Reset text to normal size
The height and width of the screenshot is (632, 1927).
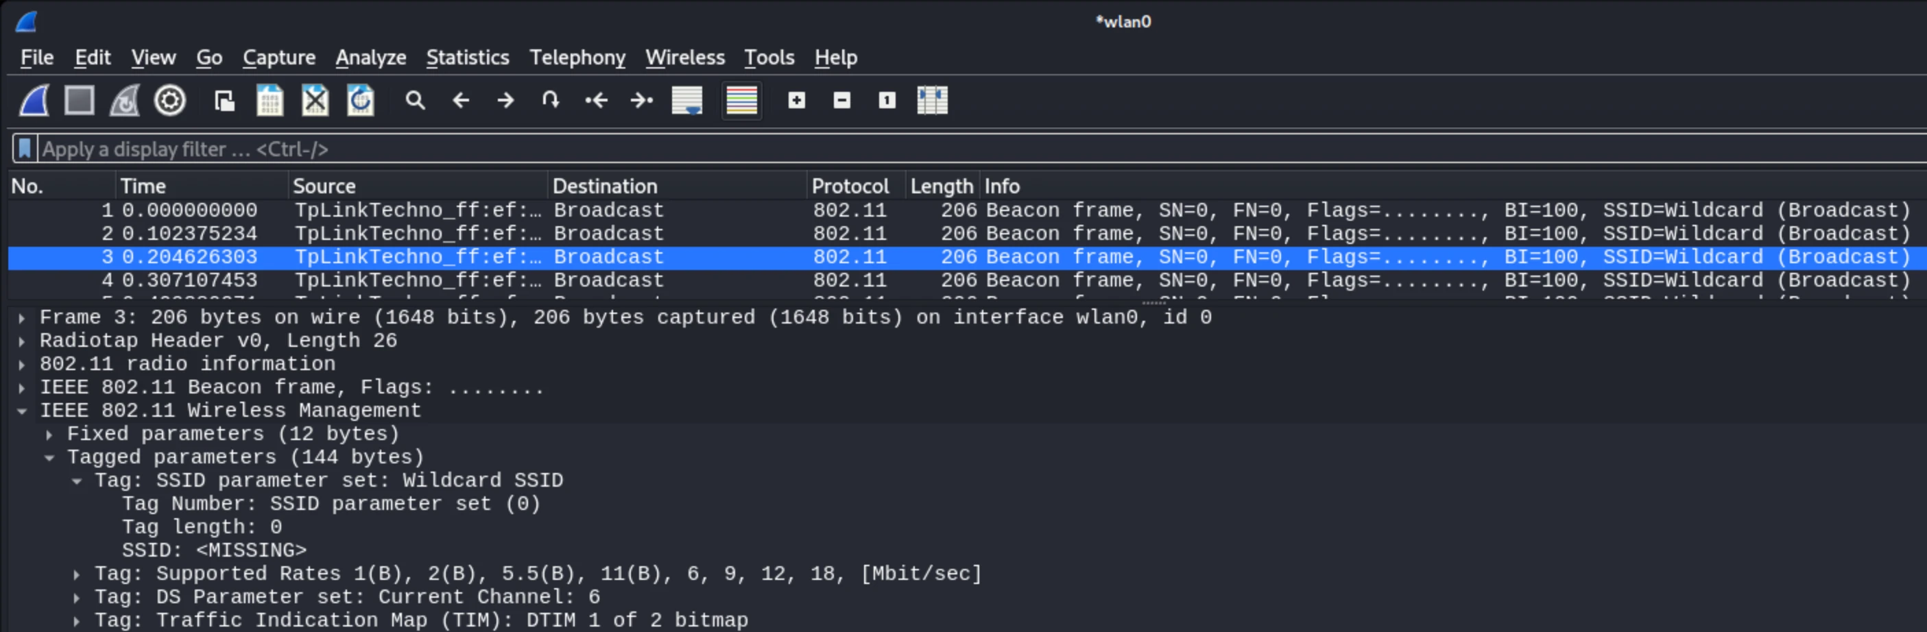click(887, 100)
